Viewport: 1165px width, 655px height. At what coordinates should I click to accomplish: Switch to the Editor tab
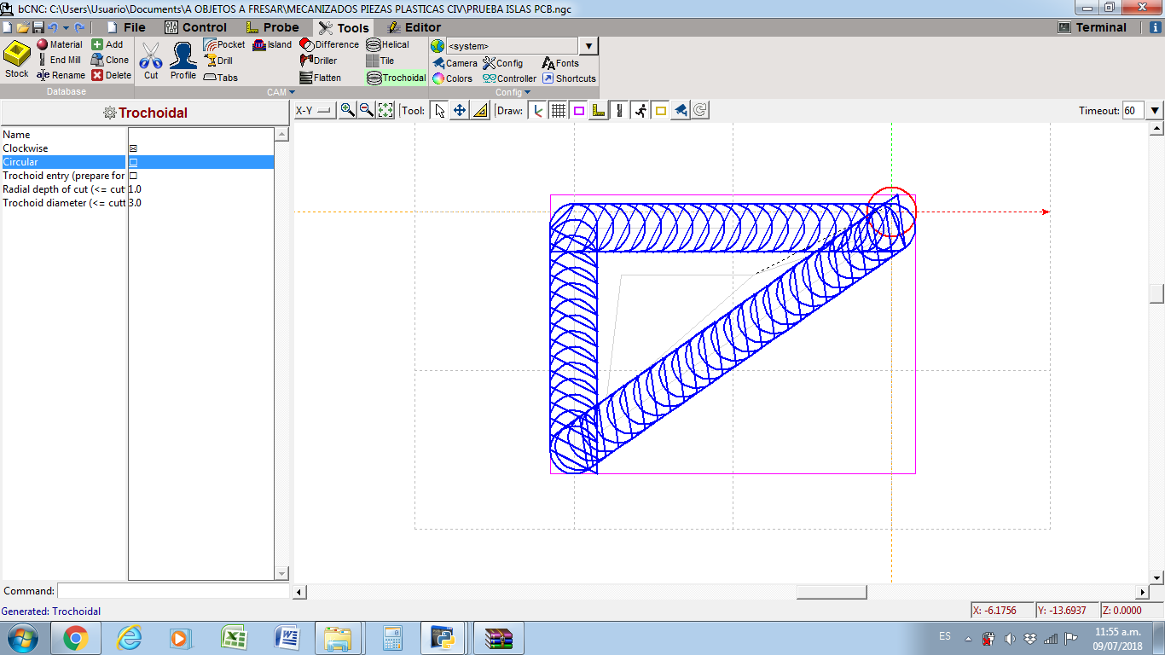[415, 27]
